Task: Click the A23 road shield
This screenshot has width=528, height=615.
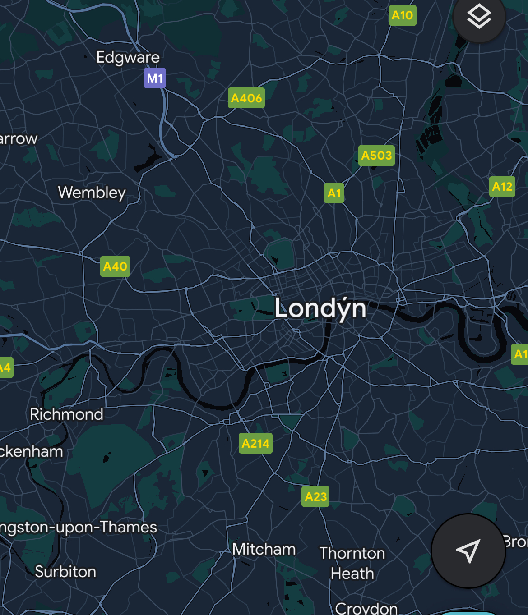Action: point(315,496)
